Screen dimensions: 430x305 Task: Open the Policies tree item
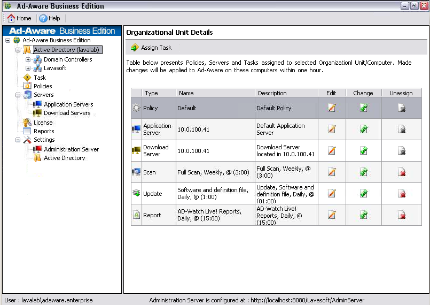43,86
